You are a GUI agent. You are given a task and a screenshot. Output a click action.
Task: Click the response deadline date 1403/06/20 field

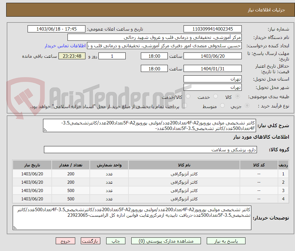[213, 56]
